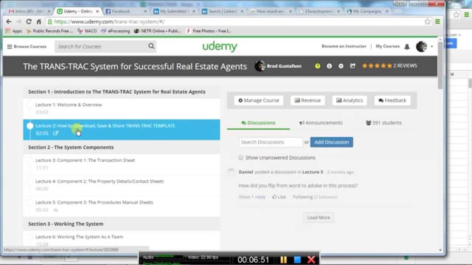Open the Become an Instructor link
472x265 pixels.
point(344,46)
